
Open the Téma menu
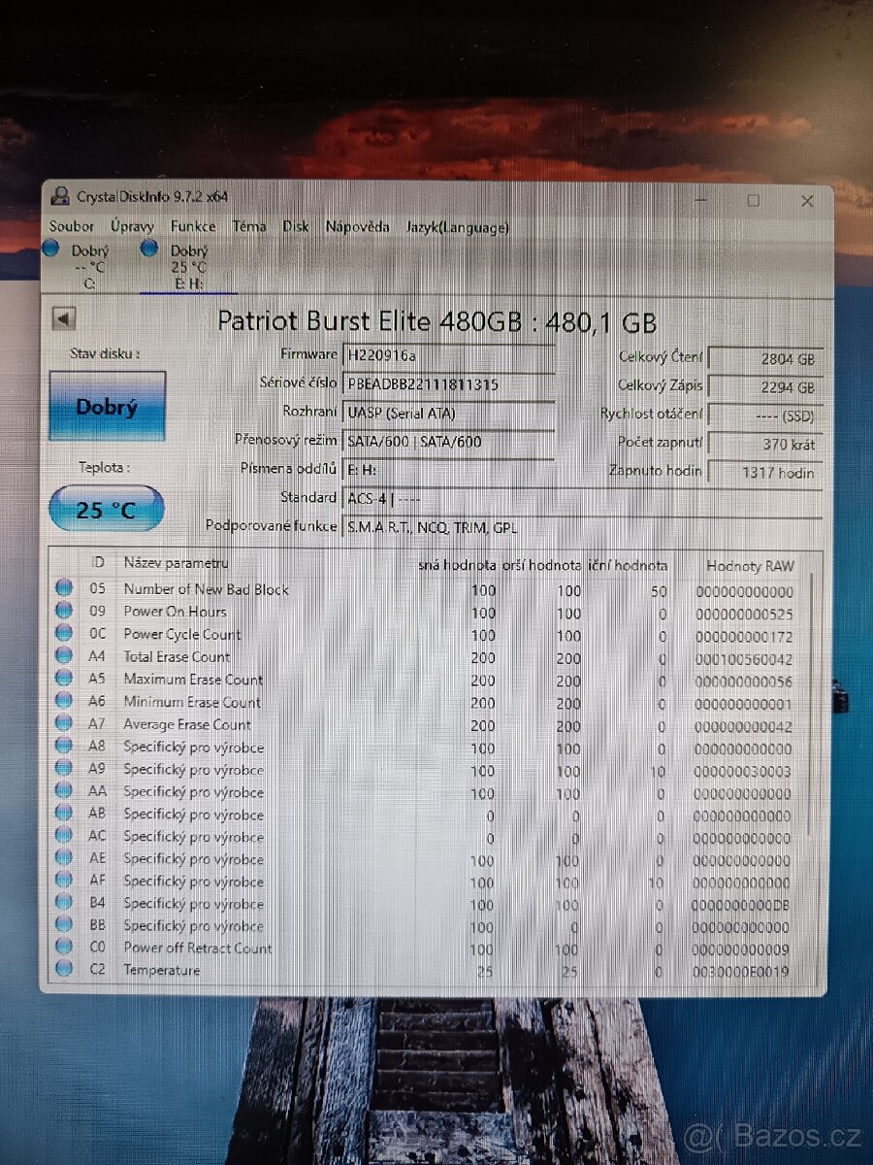[x=248, y=226]
